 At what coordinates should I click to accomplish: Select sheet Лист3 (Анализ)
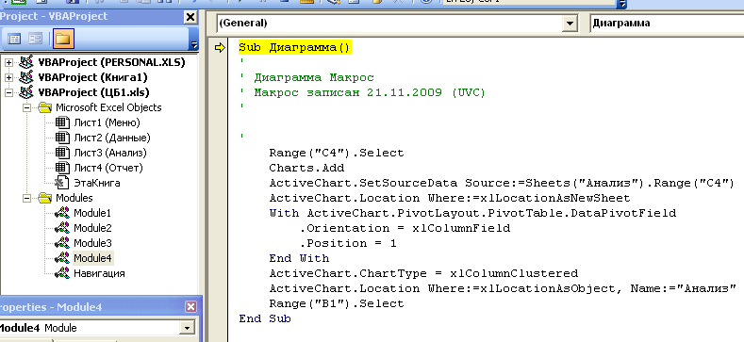110,153
